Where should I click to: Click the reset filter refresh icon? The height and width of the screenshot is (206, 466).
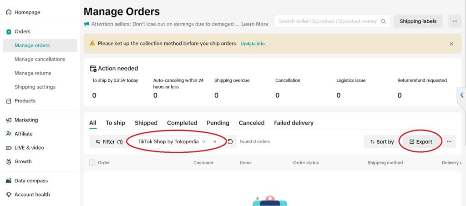230,142
